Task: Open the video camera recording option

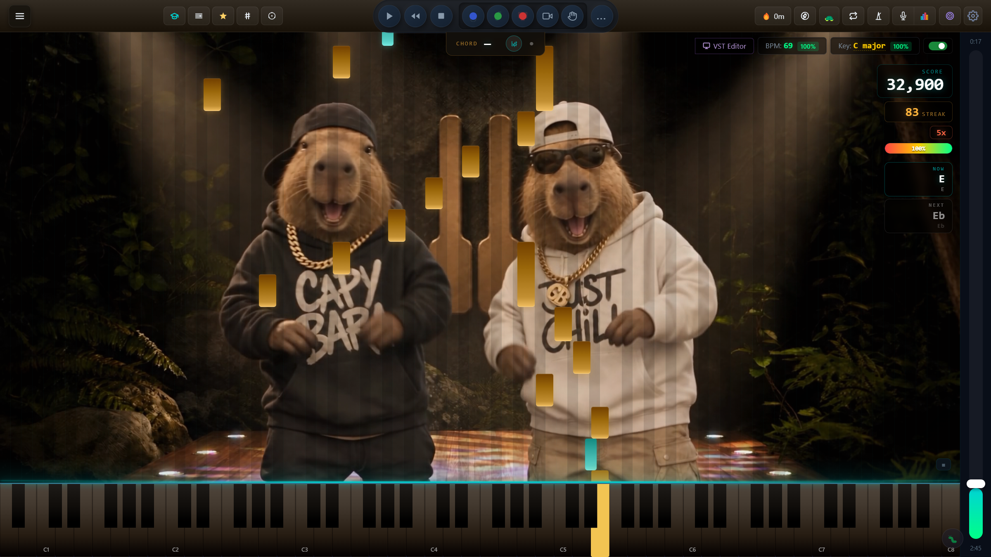Action: tap(548, 16)
